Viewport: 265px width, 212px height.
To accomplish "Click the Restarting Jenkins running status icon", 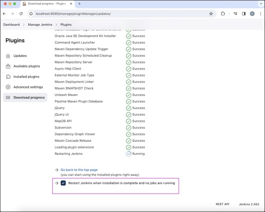I will (128, 154).
